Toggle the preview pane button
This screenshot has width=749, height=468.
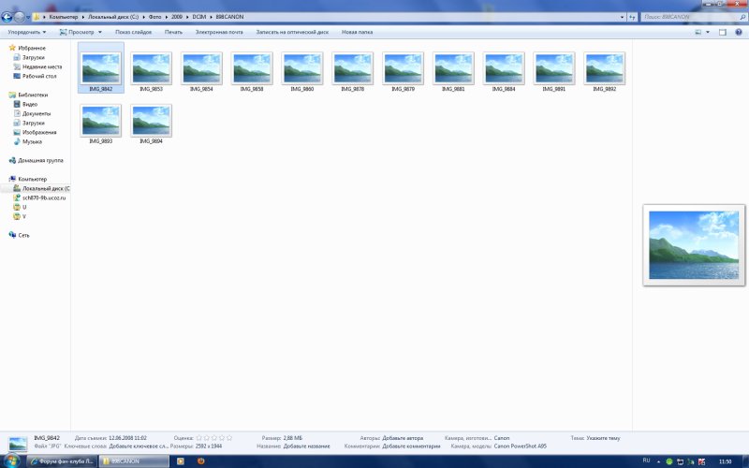point(722,32)
